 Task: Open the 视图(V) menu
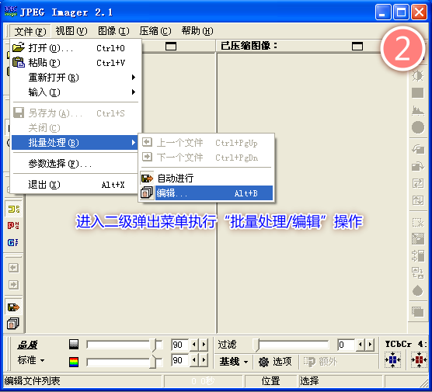71,31
